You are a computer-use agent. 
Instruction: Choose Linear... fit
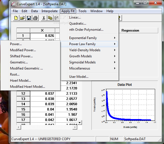(x=89, y=17)
